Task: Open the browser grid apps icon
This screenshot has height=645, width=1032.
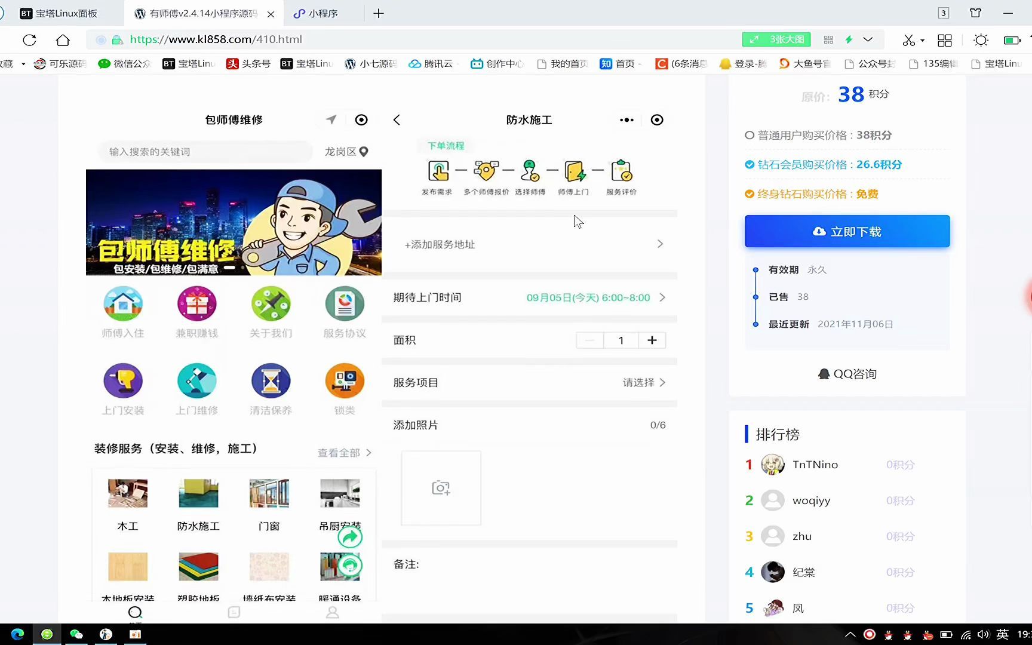Action: pos(945,40)
